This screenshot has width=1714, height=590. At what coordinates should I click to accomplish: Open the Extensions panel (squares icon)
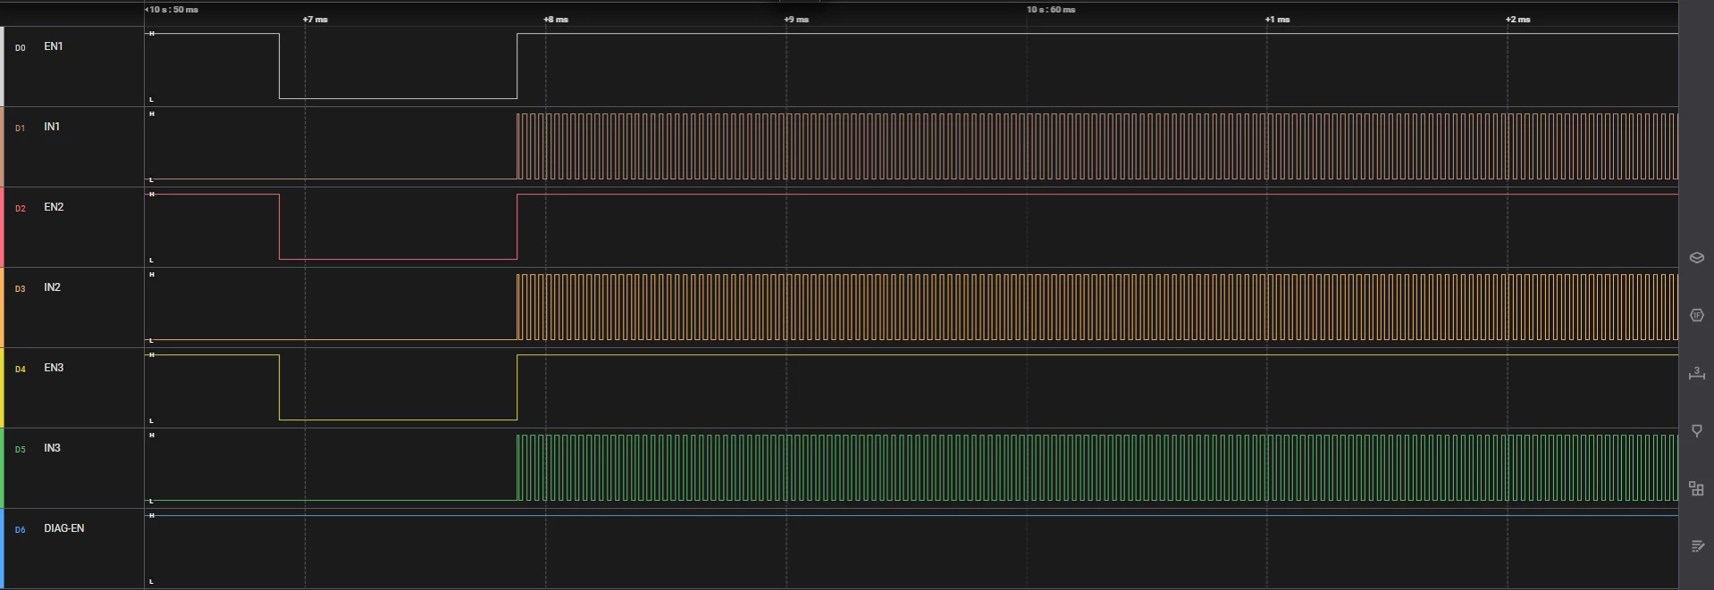tap(1696, 488)
